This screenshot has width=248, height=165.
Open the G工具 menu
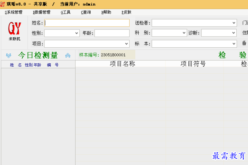click(x=66, y=12)
